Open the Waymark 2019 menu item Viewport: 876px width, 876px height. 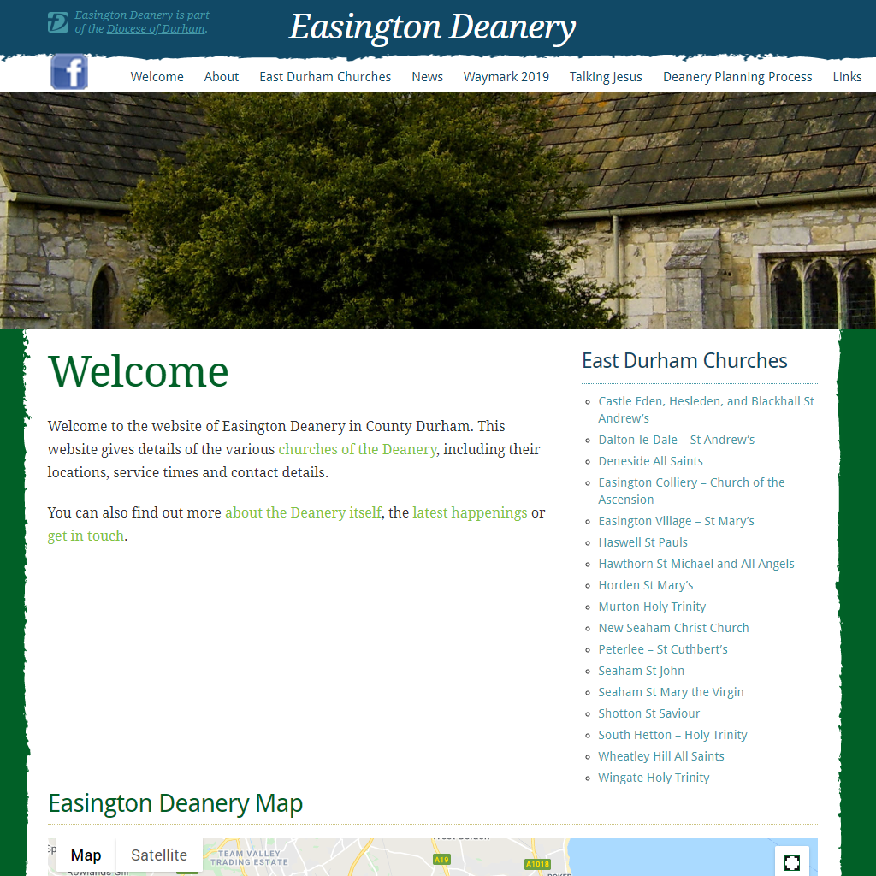(506, 77)
